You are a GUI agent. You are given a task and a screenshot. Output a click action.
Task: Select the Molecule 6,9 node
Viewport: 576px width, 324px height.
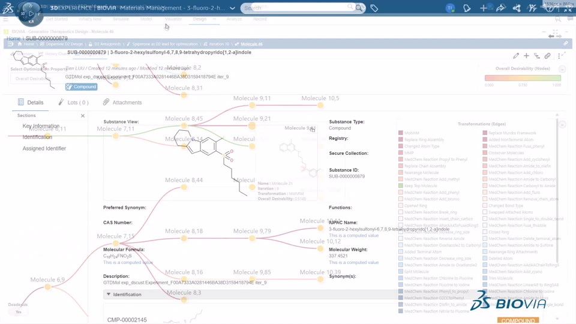47,287
